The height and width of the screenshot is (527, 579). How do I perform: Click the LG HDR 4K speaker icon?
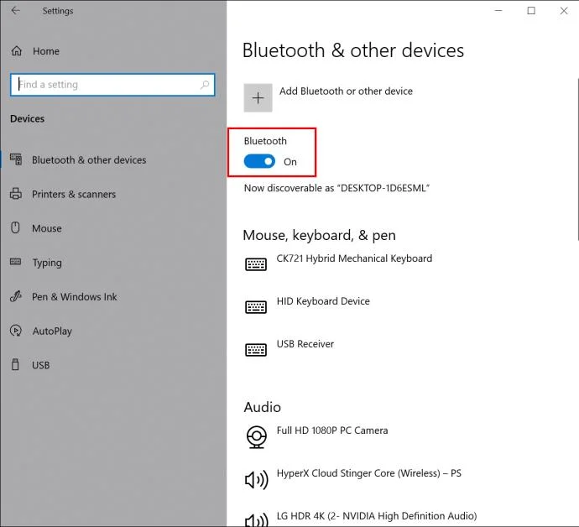click(x=257, y=520)
